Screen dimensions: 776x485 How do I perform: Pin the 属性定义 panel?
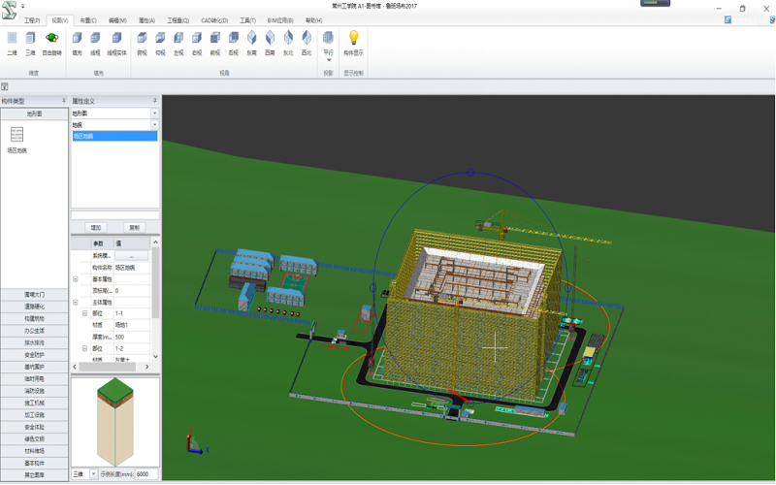155,101
